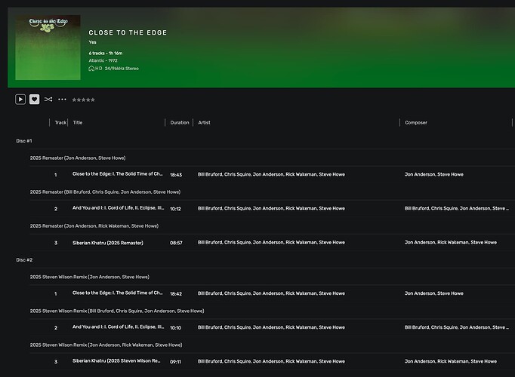
Task: Select the Disc #2 heading
Action: pyautogui.click(x=24, y=260)
